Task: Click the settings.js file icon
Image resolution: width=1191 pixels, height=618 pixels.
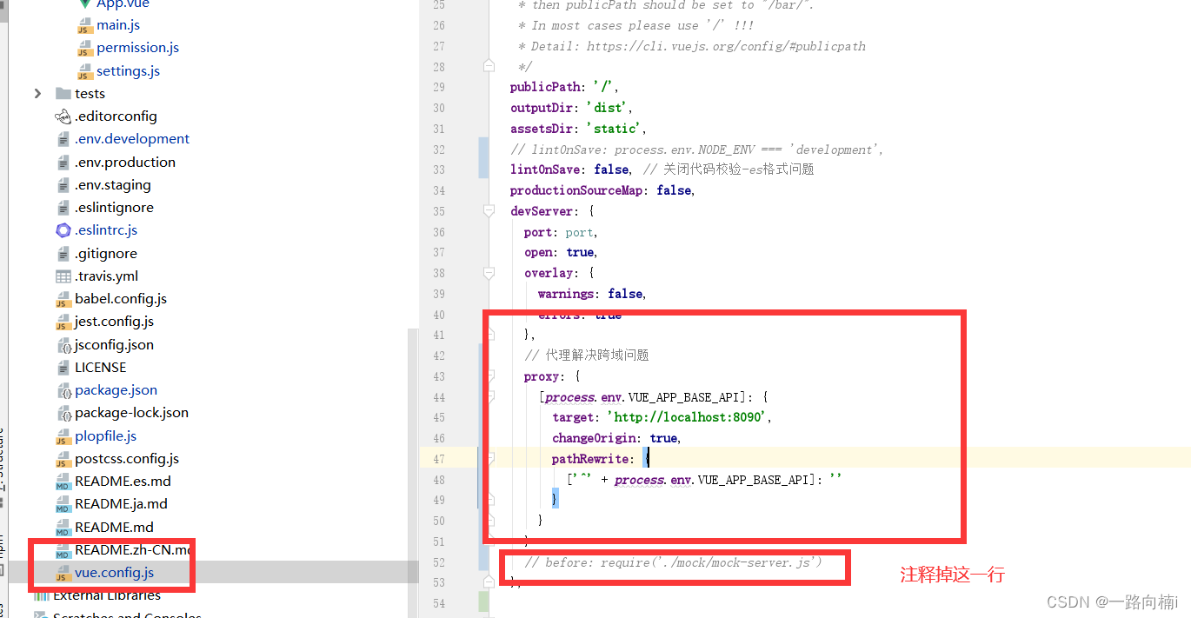Action: point(84,71)
